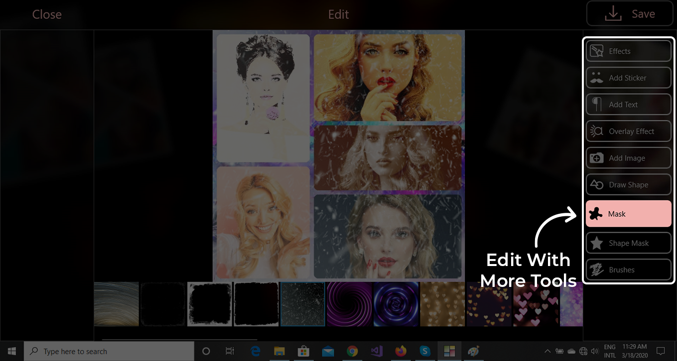
Task: Switch the ENG INTL input language
Action: 610,351
